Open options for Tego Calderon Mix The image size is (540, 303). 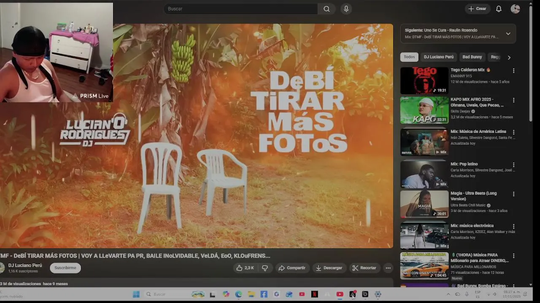(x=513, y=71)
